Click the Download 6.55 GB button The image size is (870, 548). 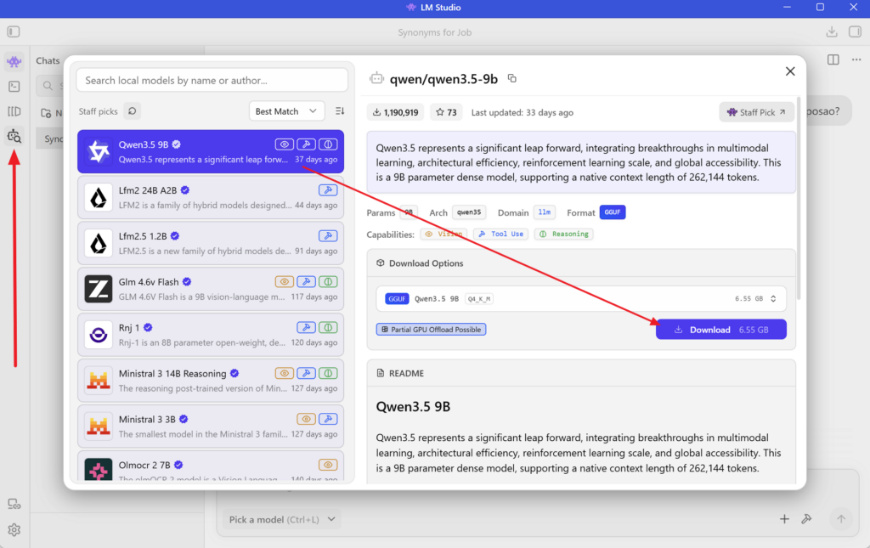click(720, 330)
